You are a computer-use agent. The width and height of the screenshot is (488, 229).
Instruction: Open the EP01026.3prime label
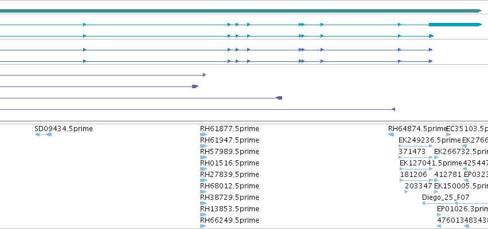click(462, 209)
